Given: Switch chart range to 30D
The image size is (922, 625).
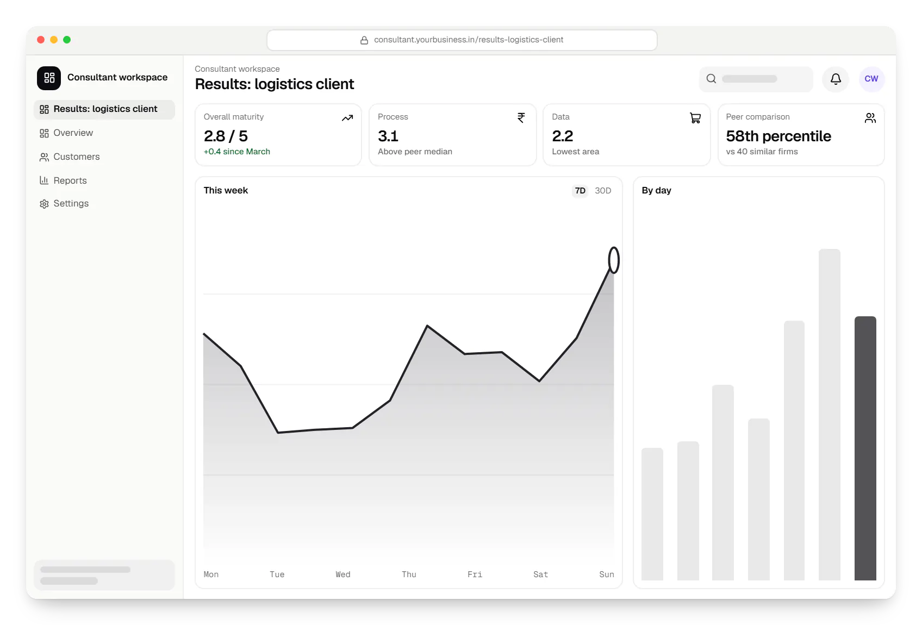Looking at the screenshot, I should [603, 191].
